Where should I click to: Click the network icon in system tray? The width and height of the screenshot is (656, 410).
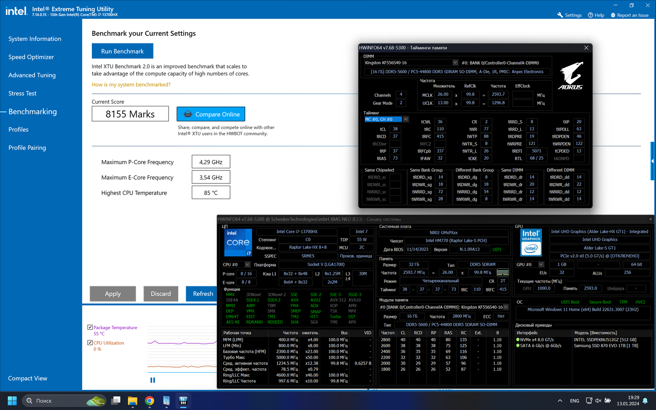[589, 401]
